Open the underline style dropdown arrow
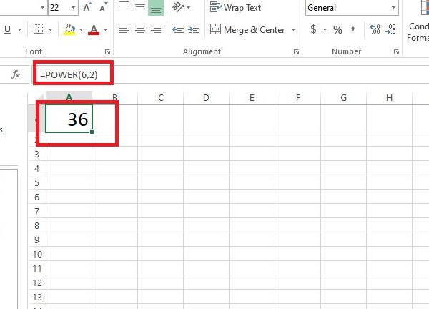This screenshot has height=309, width=429. (20, 29)
